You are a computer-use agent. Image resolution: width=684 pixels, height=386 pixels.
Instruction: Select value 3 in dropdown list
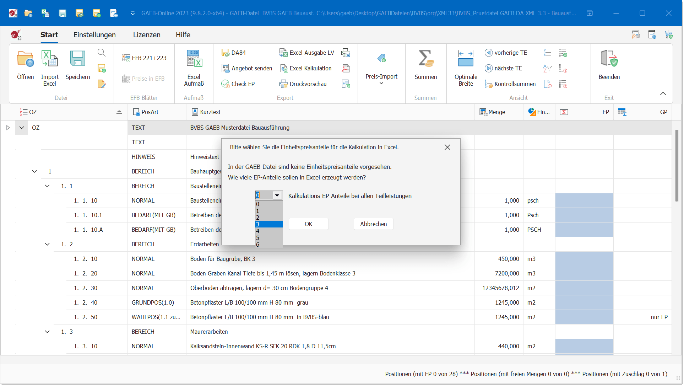pyautogui.click(x=268, y=224)
